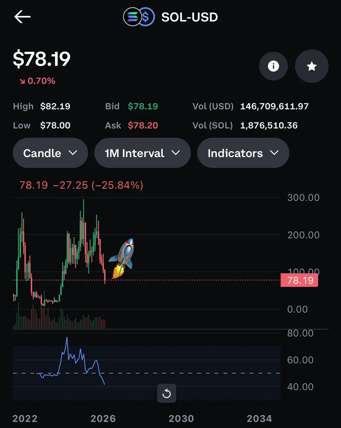The width and height of the screenshot is (341, 428).
Task: Go back using the left arrow
Action: click(x=22, y=17)
